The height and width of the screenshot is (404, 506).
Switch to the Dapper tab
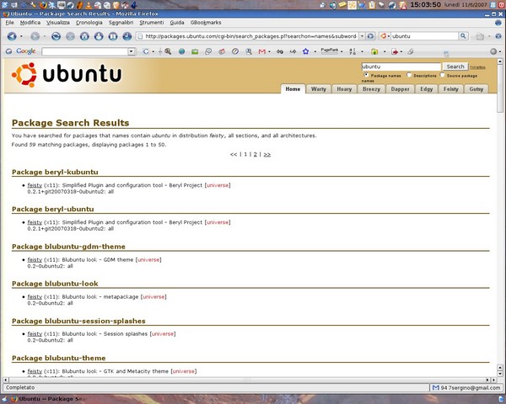pyautogui.click(x=400, y=89)
